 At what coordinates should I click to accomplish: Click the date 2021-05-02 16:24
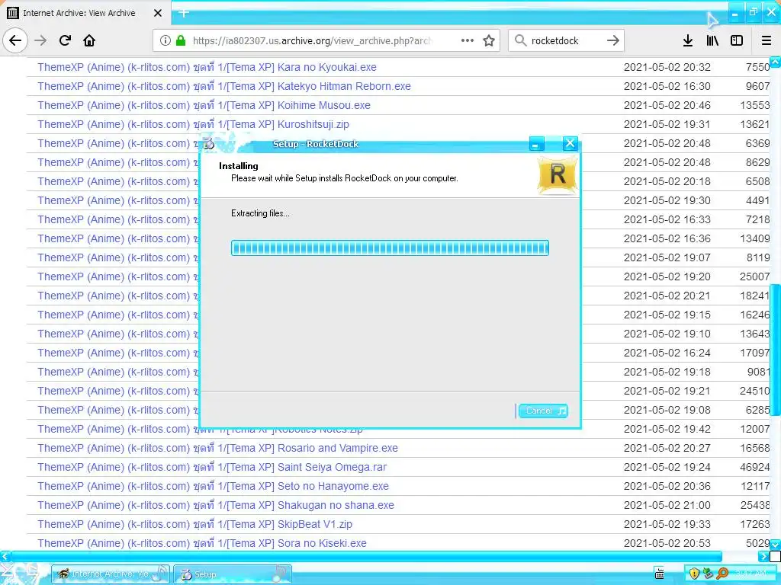coord(667,353)
